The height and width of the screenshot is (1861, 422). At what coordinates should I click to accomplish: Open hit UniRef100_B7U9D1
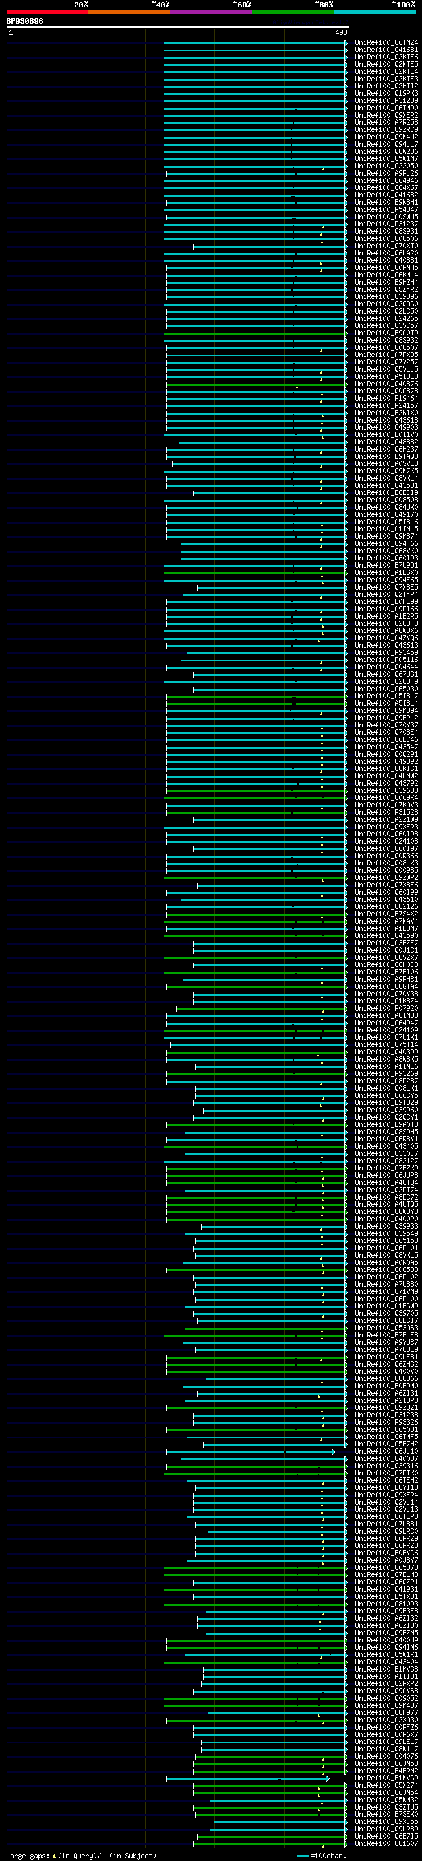[x=386, y=566]
